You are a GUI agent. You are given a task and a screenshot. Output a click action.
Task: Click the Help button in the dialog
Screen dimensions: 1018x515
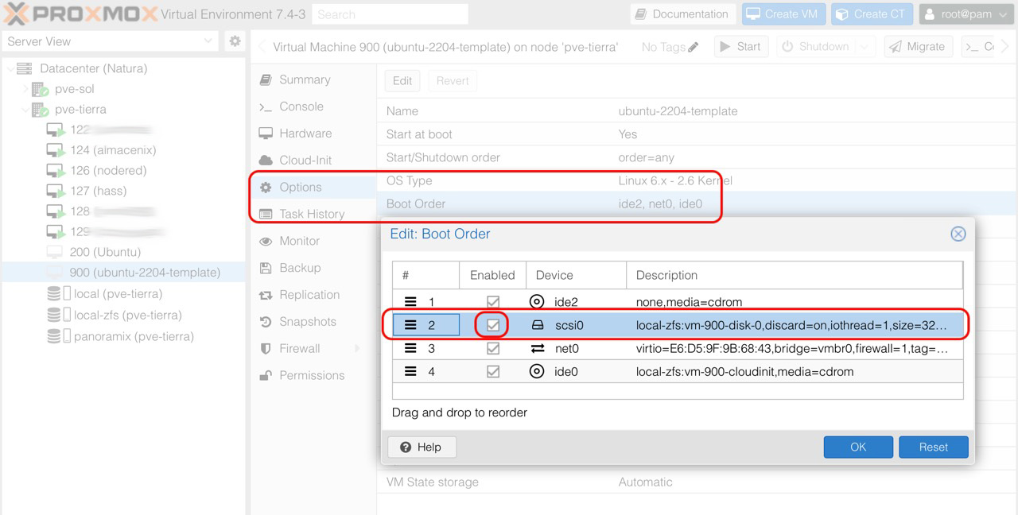coord(422,447)
